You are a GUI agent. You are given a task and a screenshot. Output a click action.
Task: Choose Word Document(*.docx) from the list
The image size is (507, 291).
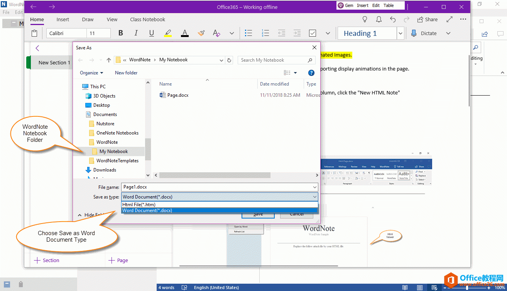tap(220, 210)
